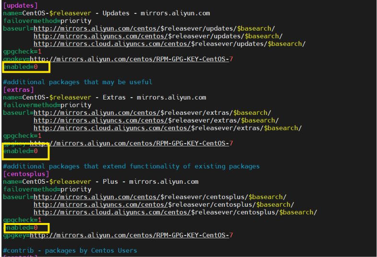Click the comment about extending functionality of existing packages
The image size is (377, 257).
131,167
